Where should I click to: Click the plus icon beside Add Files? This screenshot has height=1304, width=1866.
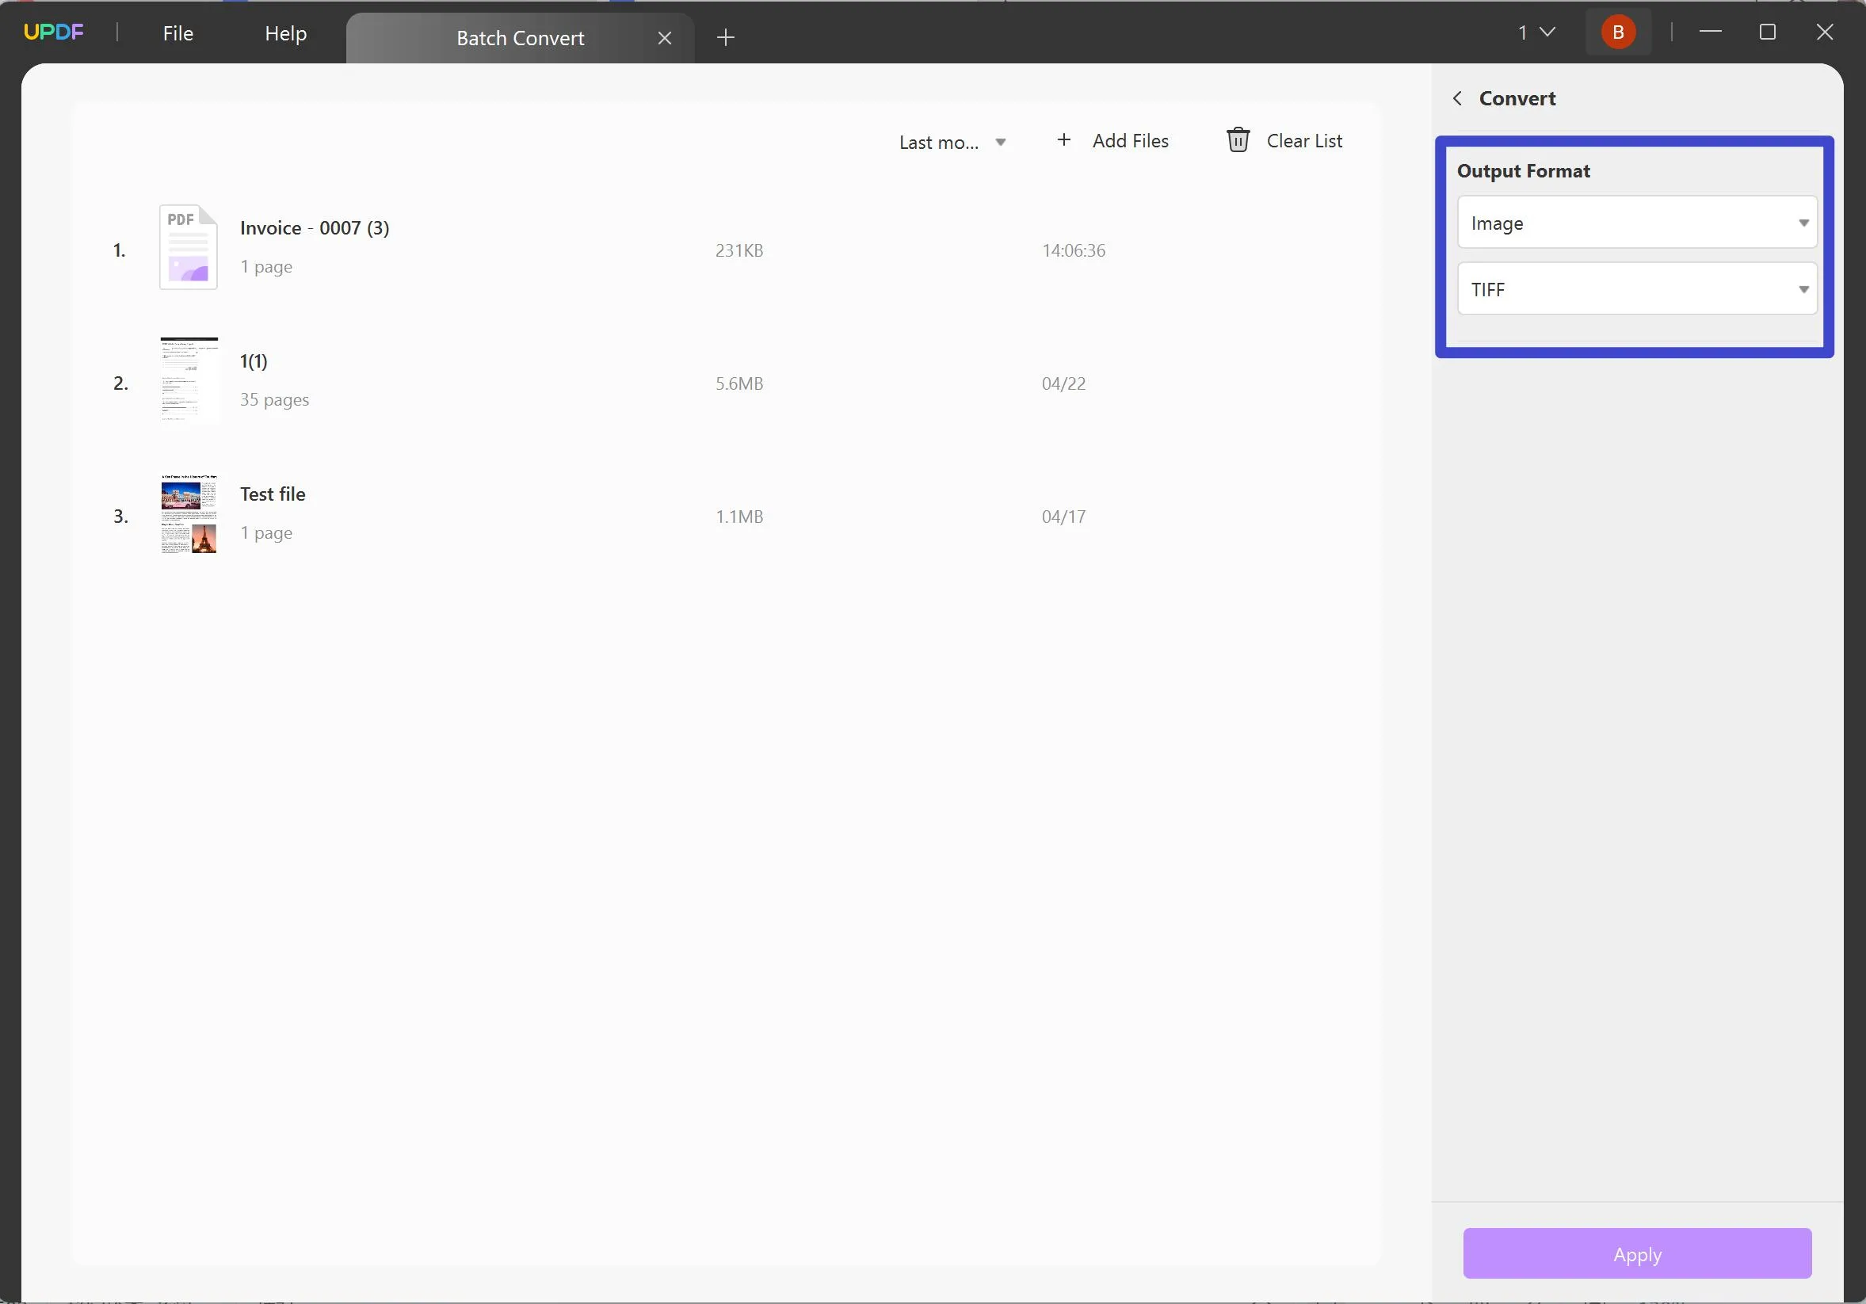1063,139
